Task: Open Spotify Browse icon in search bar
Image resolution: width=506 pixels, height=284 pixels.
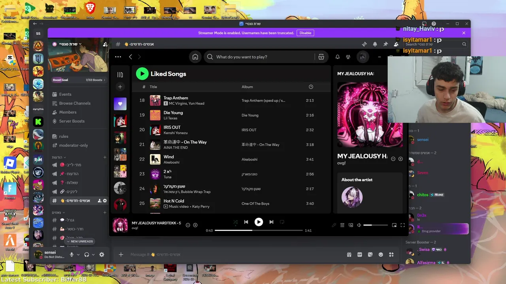Action: [x=321, y=57]
